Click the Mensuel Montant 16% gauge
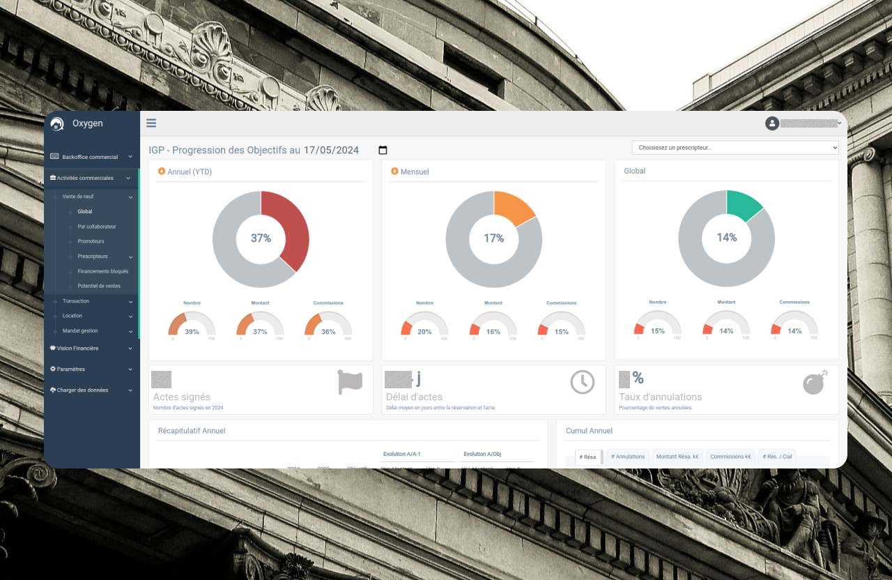Viewport: 892px width, 580px height. pos(493,325)
